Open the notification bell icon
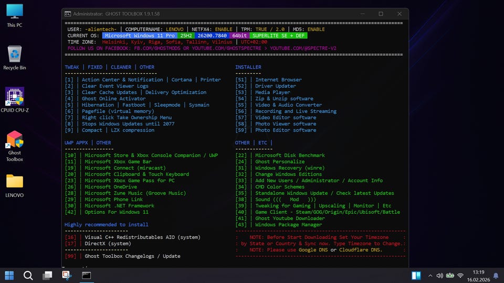Viewport: 504px width, 283px height. [x=496, y=276]
